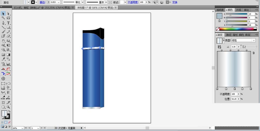The width and height of the screenshot is (260, 131).
Task: Open the 基本 brush definition dropdown
Action: point(106,2)
